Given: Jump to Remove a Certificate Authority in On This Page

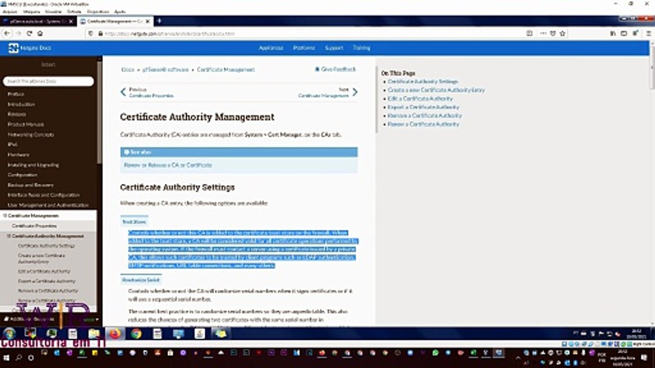Looking at the screenshot, I should tap(424, 116).
